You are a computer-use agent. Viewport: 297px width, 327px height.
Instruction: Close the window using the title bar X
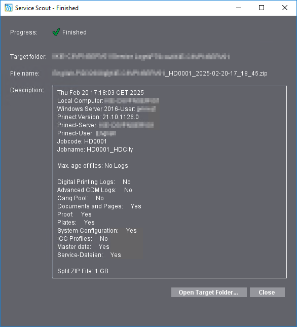pyautogui.click(x=285, y=8)
